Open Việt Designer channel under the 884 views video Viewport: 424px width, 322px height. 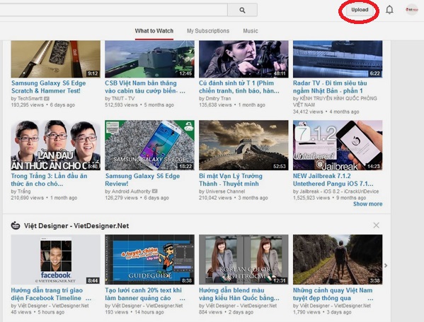coord(241,306)
